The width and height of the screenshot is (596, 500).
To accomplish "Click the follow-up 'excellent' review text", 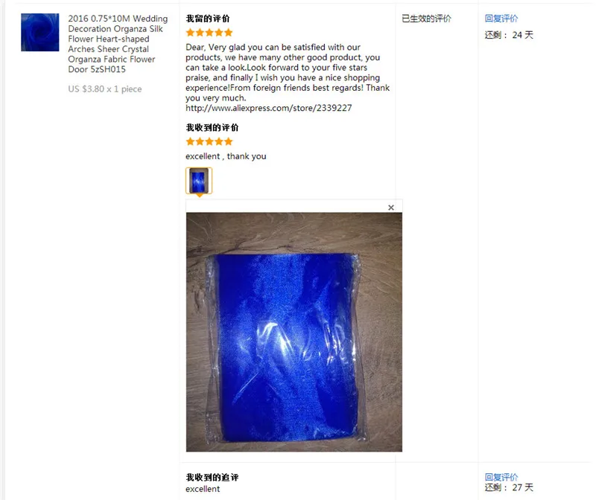I will tap(203, 489).
